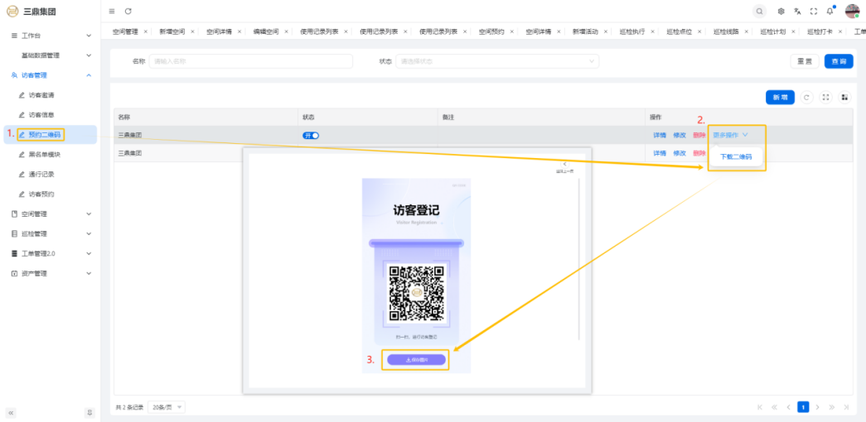The width and height of the screenshot is (866, 422).
Task: Open column settings grid icon above table
Action: [x=844, y=98]
